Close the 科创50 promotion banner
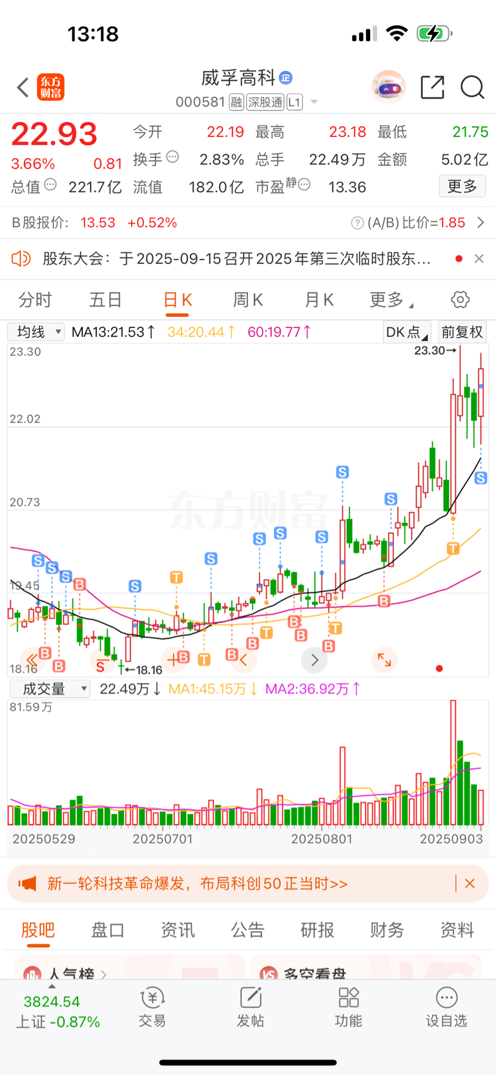Screen dimensions: 496x1075 470,883
